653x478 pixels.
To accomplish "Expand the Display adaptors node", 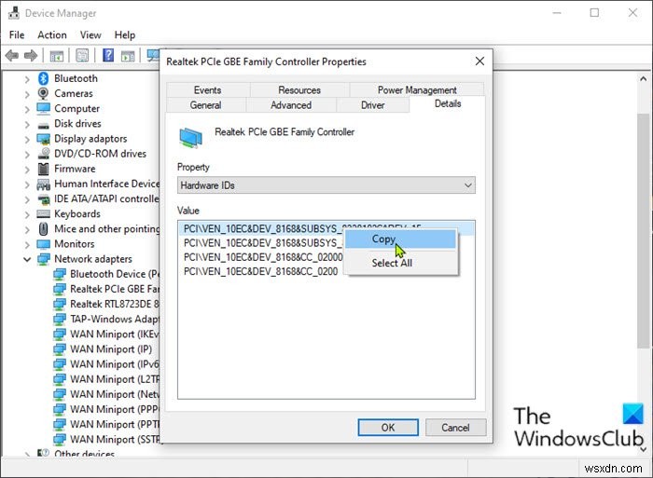I will (x=27, y=139).
